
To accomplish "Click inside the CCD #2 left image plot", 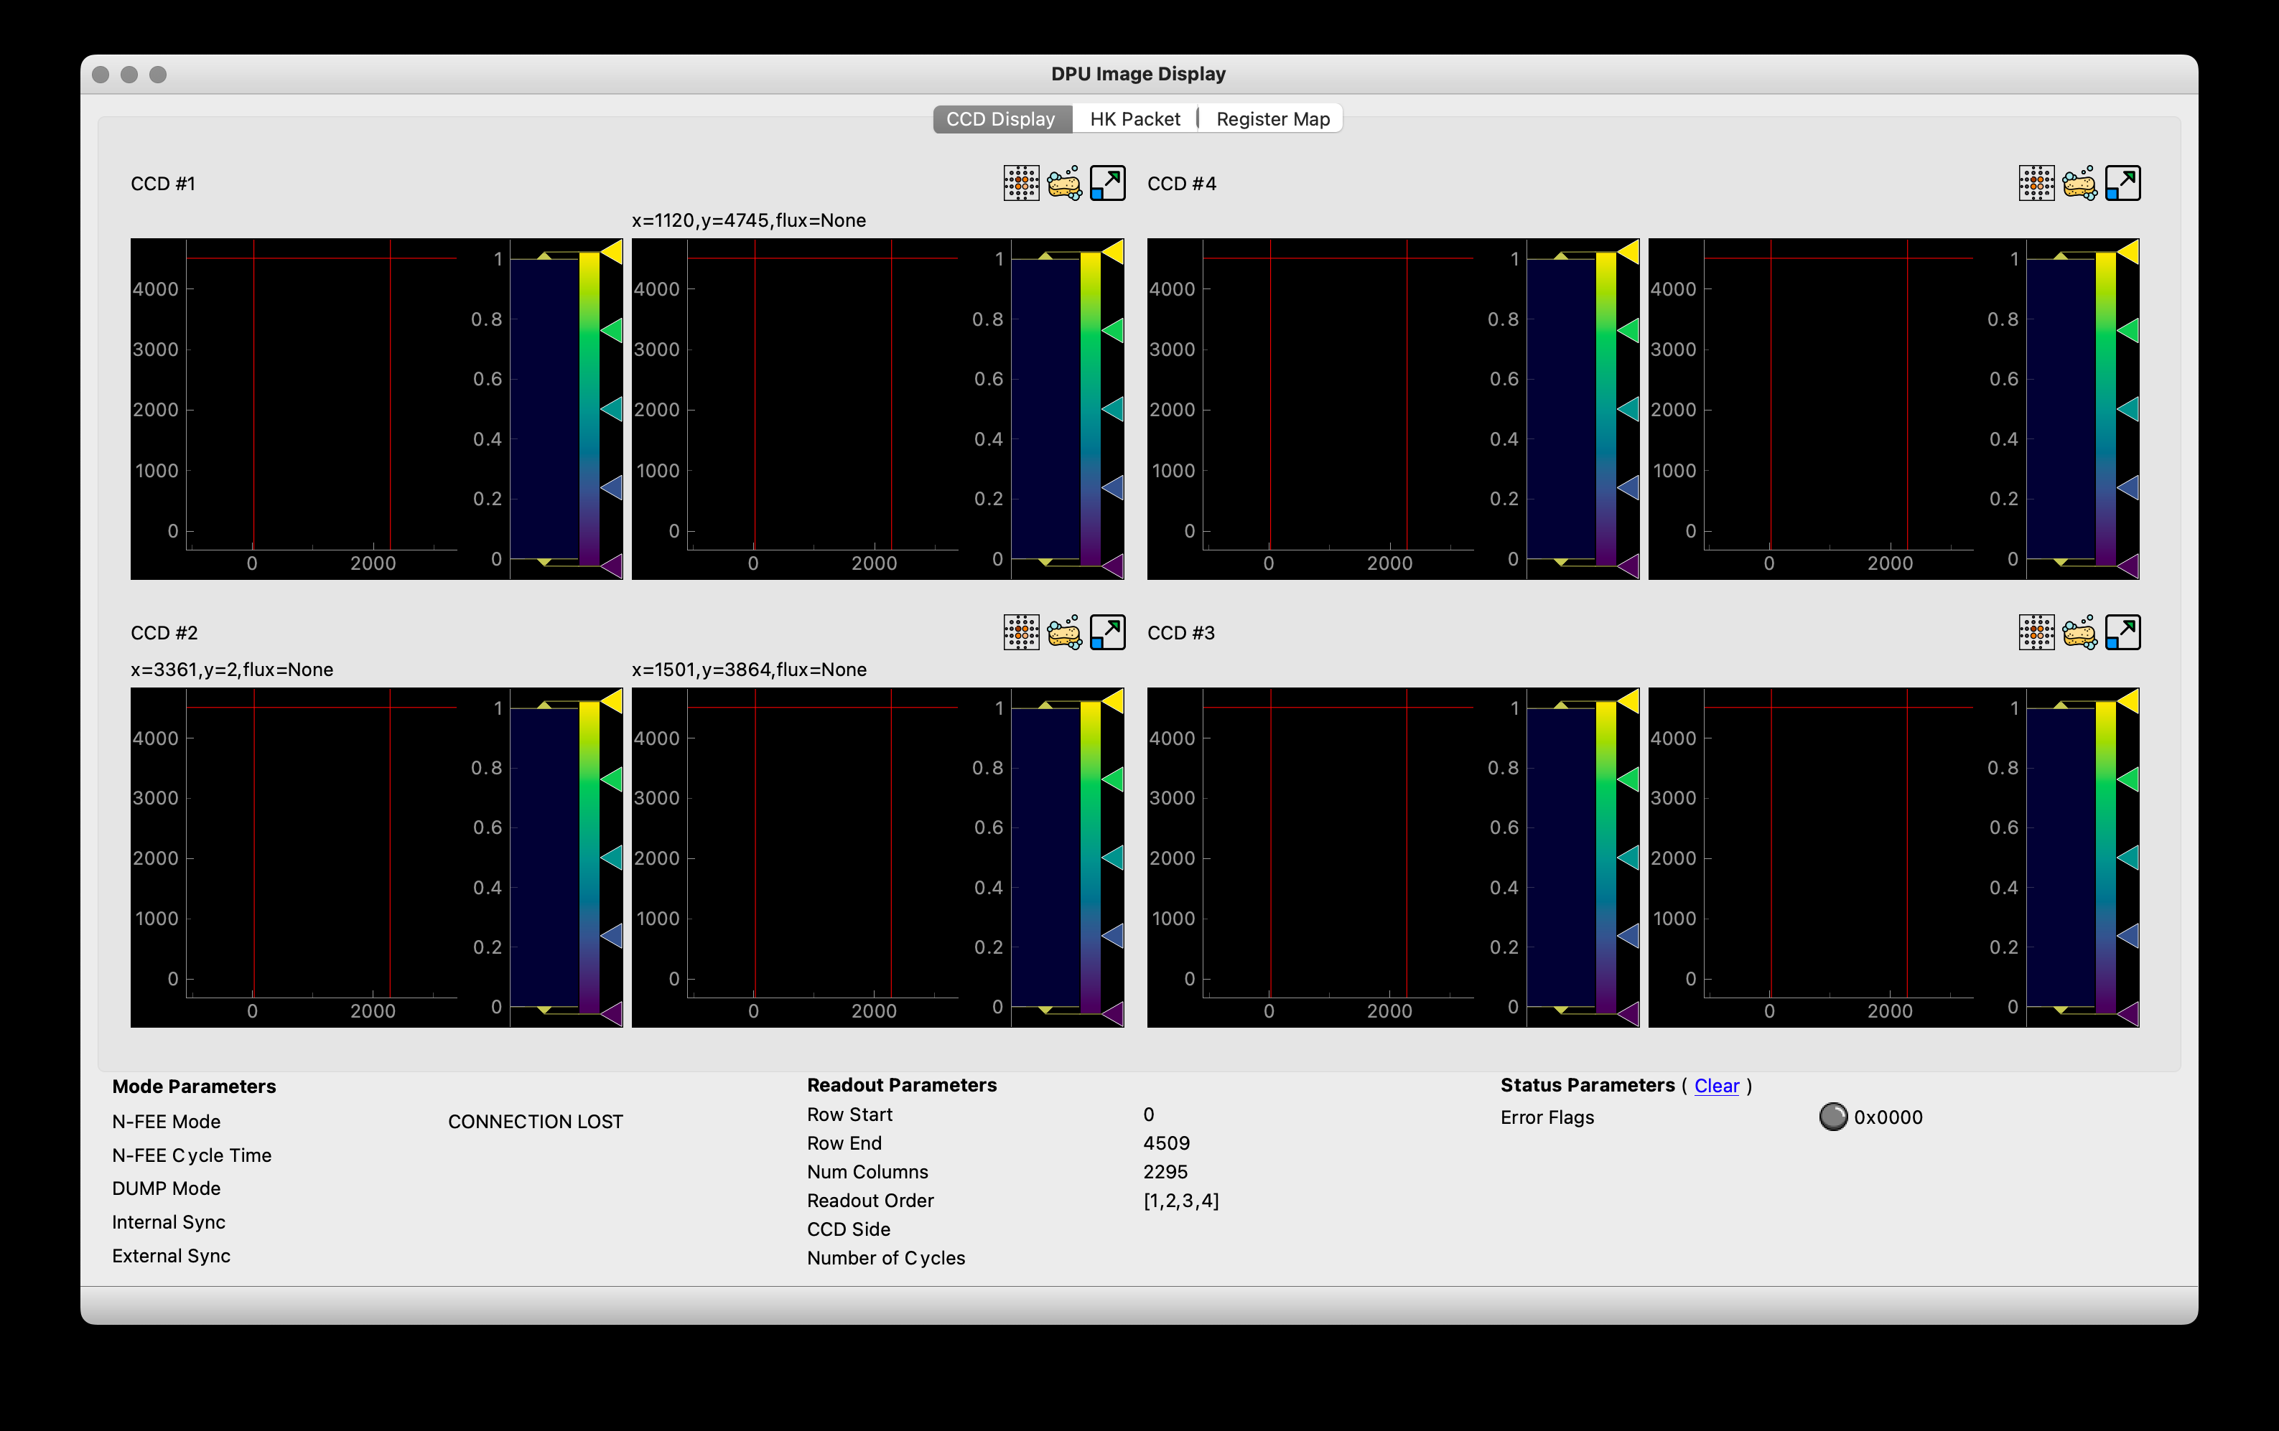I will pos(322,843).
